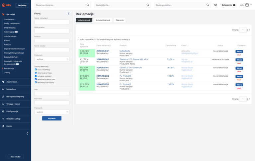Click the product search magnifier icon

pos(208,5)
